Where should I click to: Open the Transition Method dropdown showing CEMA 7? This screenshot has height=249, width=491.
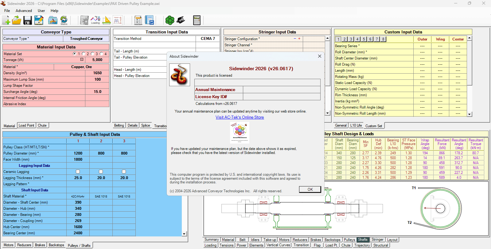coord(208,39)
